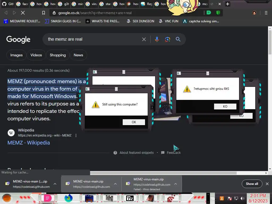Expand options for the Failed - Virus detected download
The height and width of the screenshot is (204, 272).
(x=176, y=184)
